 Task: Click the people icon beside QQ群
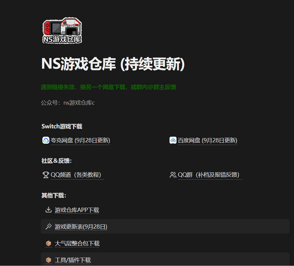click(x=173, y=175)
